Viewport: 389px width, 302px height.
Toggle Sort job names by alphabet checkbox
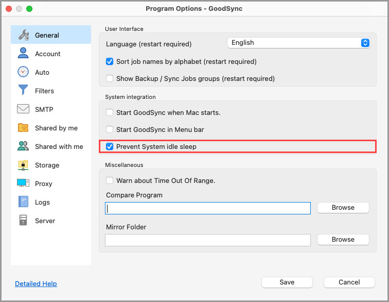coord(110,61)
